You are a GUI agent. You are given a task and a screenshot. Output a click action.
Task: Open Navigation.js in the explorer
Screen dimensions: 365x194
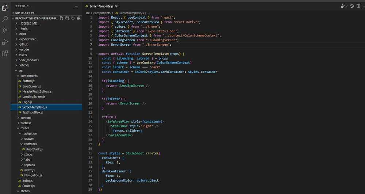[47, 175]
